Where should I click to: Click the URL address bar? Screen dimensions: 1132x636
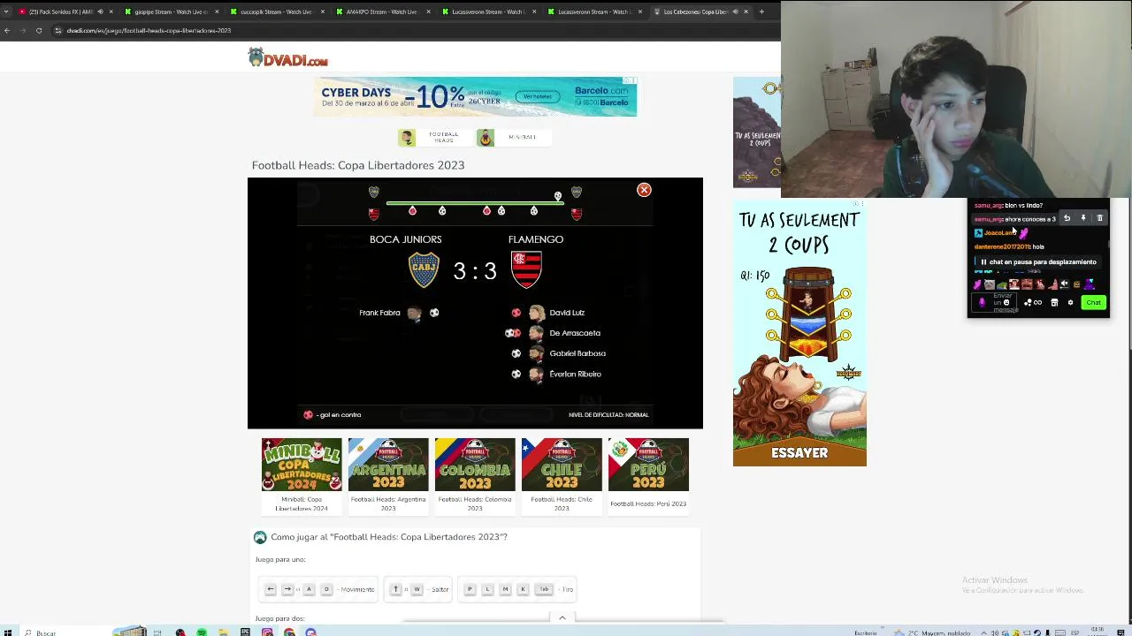(x=407, y=30)
